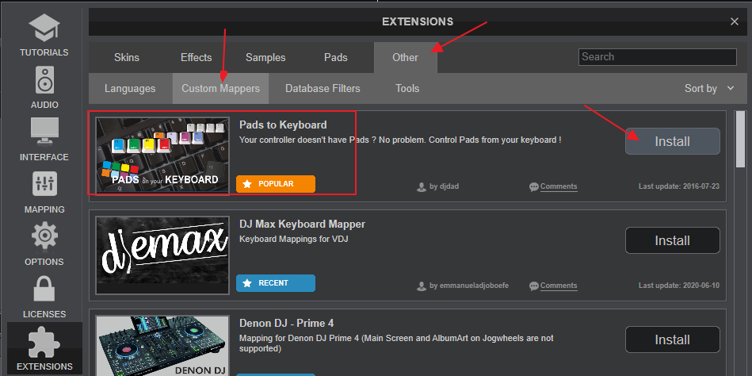Open the Mapping mixer sliders icon

click(44, 185)
